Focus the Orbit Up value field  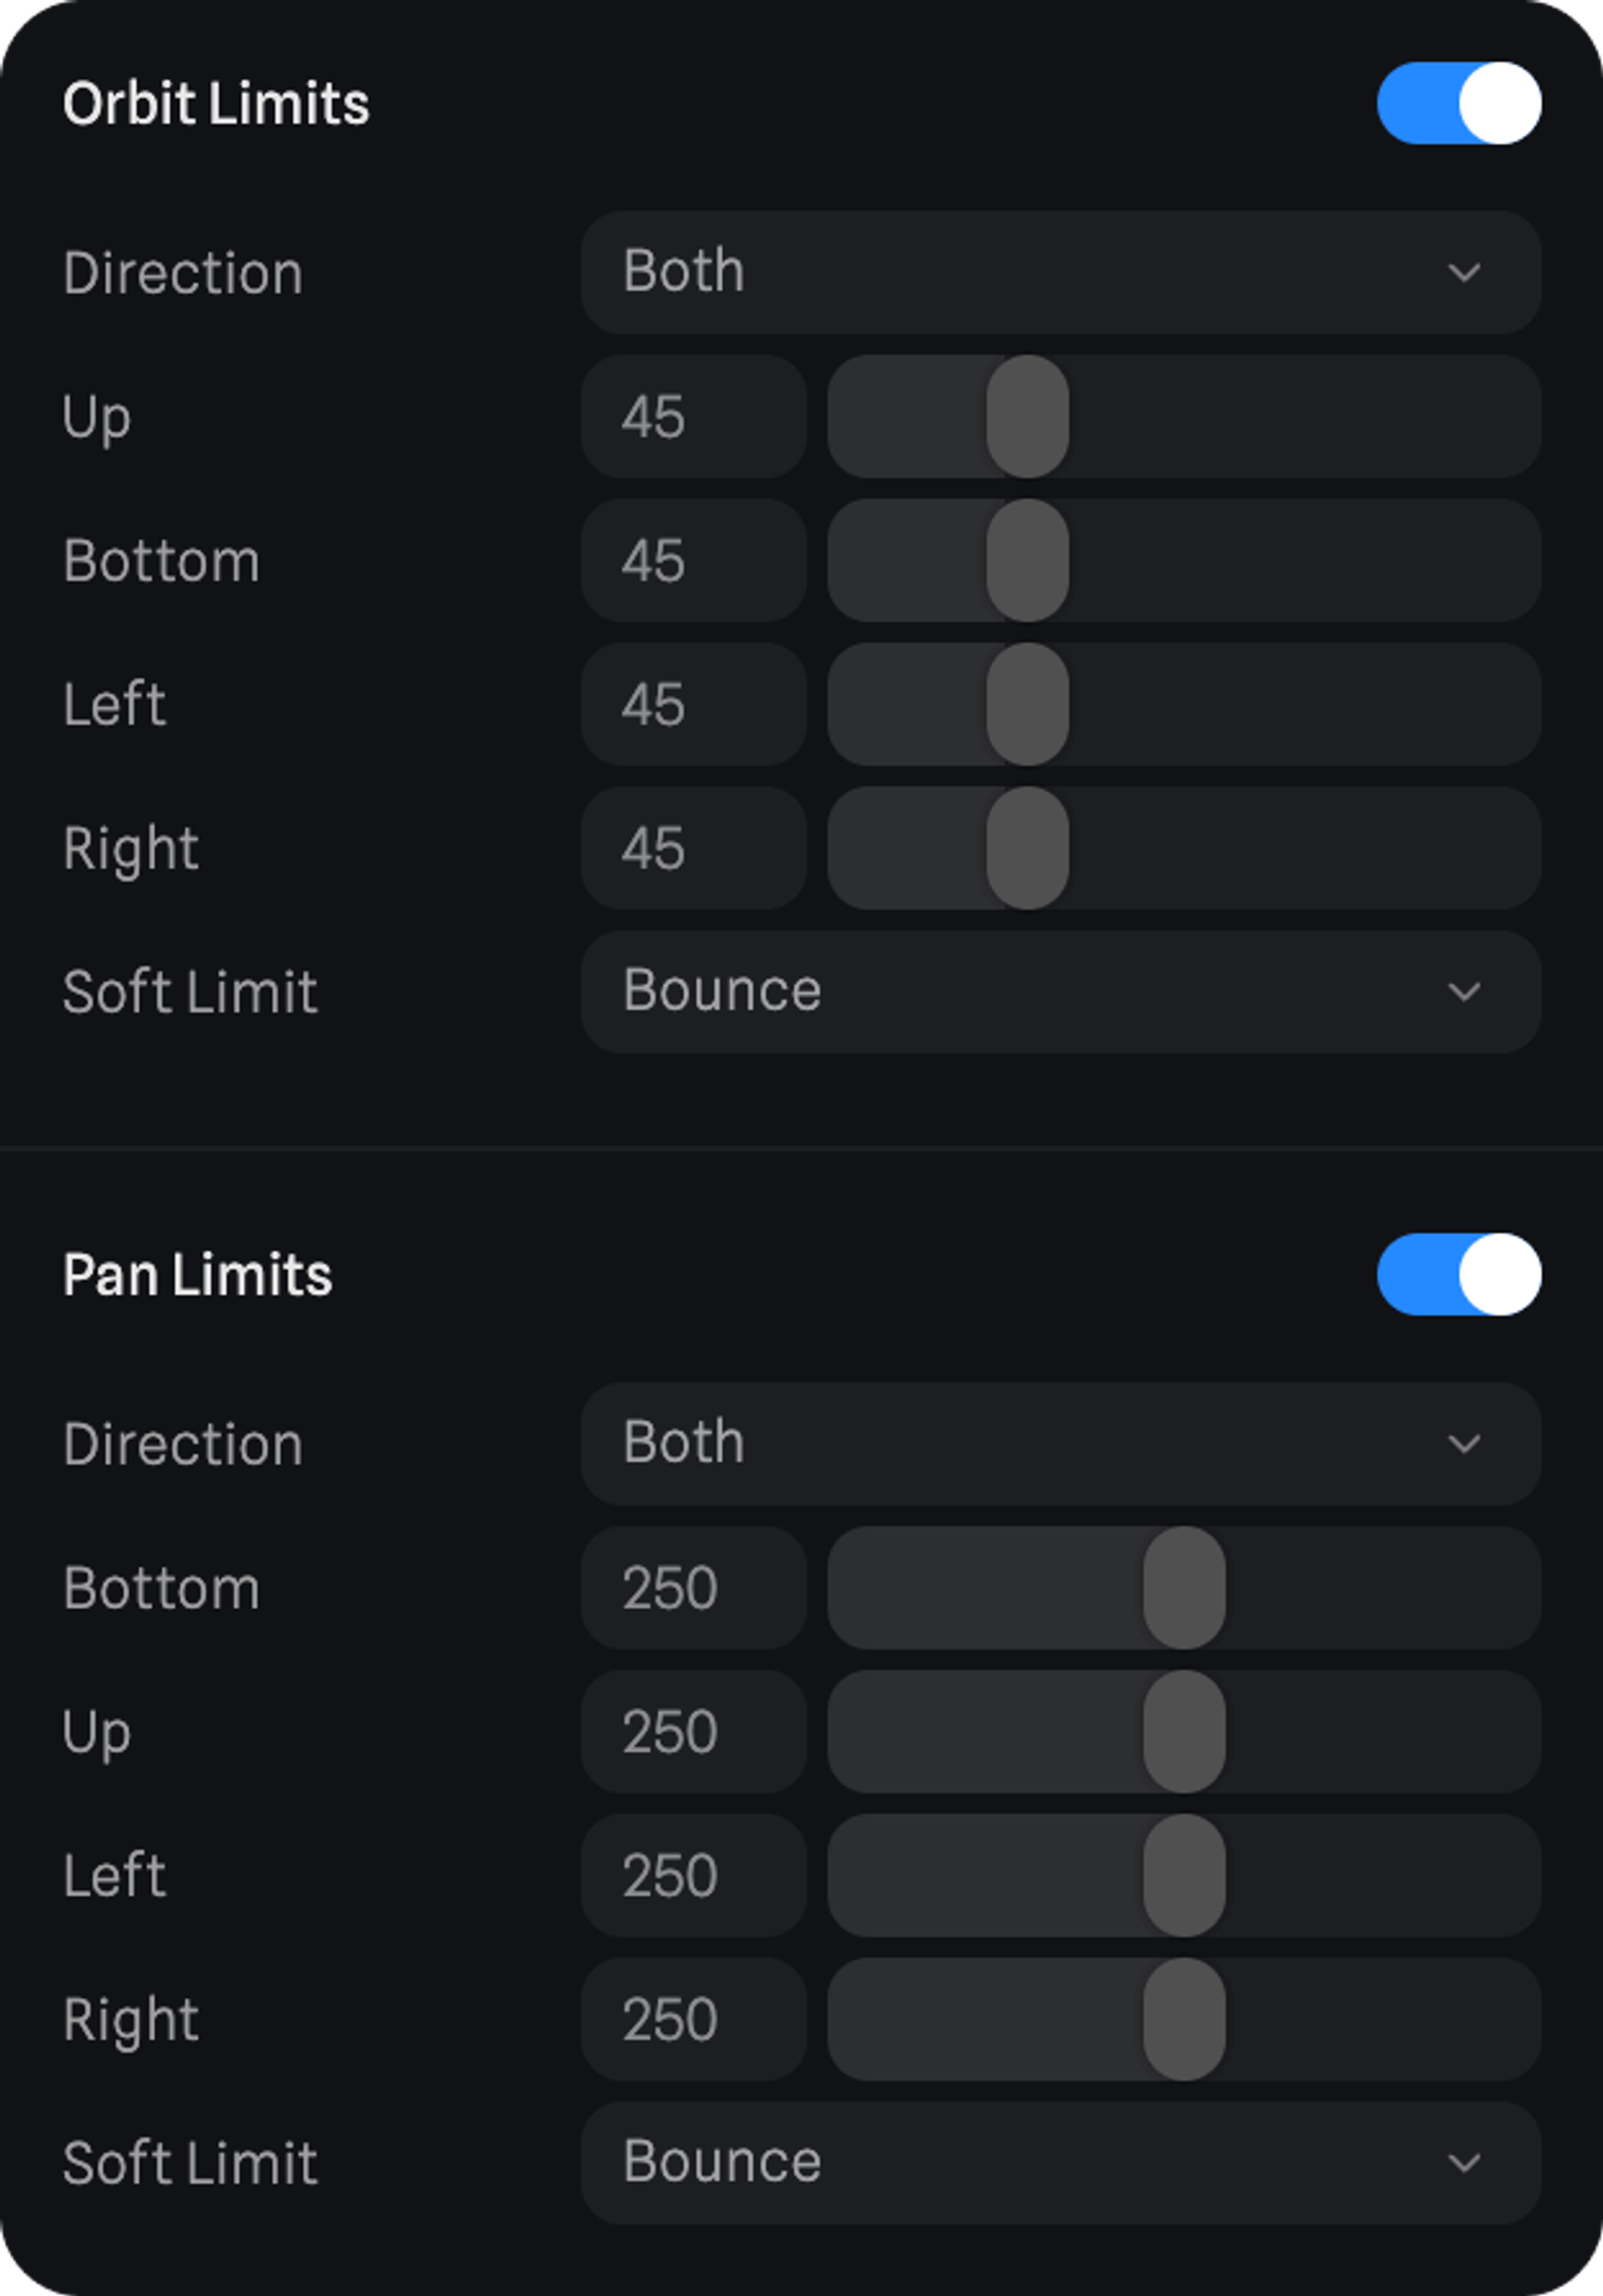(x=693, y=416)
